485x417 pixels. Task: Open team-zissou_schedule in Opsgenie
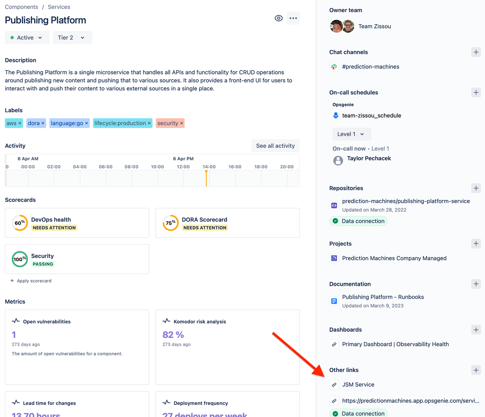tap(371, 116)
